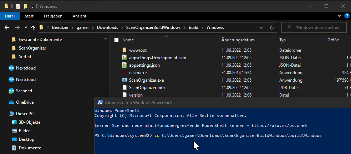Click the navigation pane scroll-up arrow
Image resolution: width=351 pixels, height=154 pixels.
pyautogui.click(x=106, y=39)
